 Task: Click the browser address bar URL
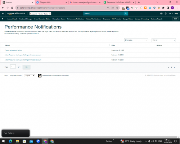(x=42, y=8)
